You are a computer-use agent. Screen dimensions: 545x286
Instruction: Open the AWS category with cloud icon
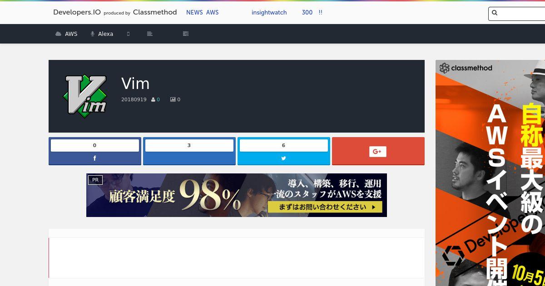pyautogui.click(x=66, y=34)
